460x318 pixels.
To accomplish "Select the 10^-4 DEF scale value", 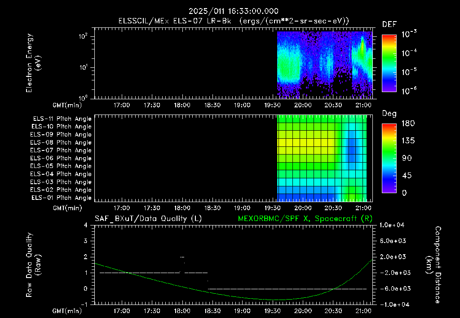I will pos(409,53).
